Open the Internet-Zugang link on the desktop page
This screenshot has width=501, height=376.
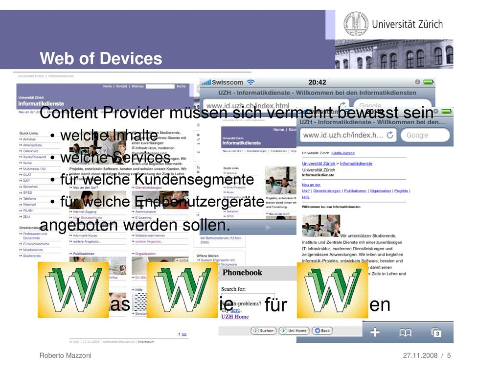[85, 211]
